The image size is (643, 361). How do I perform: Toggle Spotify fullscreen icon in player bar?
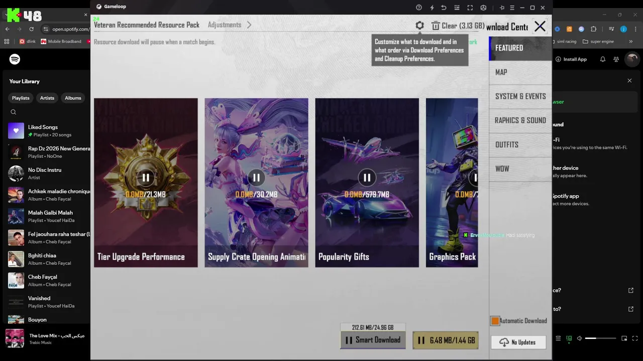click(634, 338)
